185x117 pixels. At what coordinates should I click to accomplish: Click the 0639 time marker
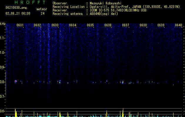pos(161,25)
